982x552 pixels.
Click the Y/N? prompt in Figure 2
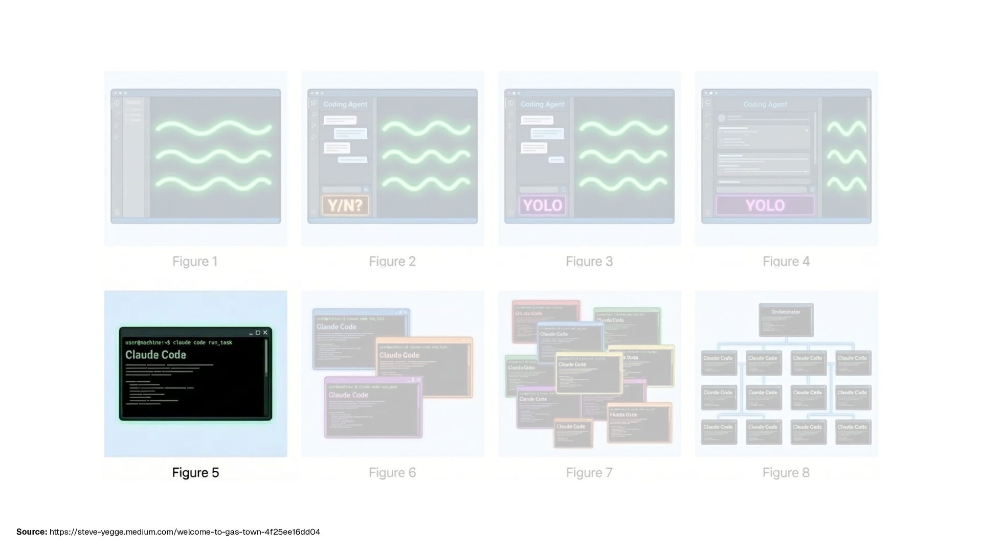(x=345, y=205)
